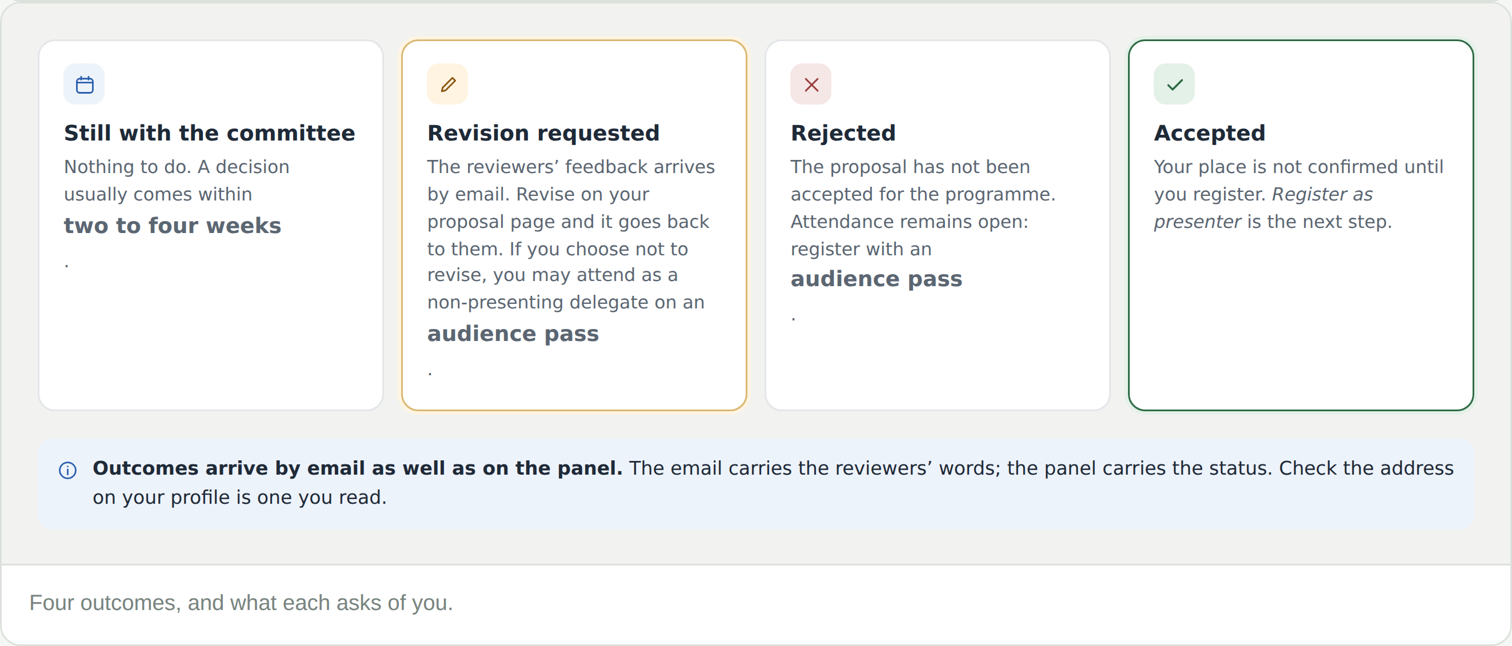
Task: Click the blue info circle icon
Action: (x=67, y=470)
